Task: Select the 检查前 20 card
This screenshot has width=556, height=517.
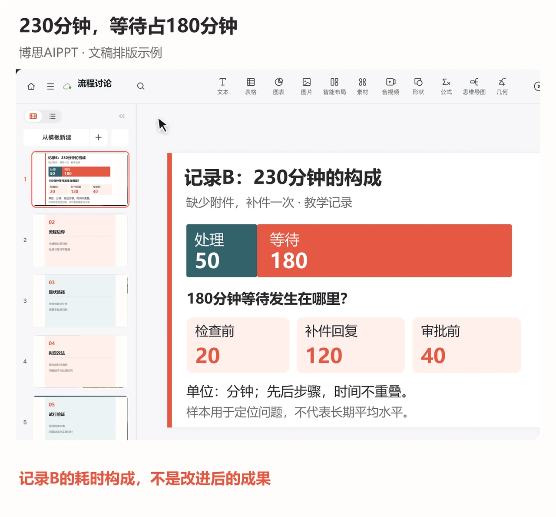Action: click(x=238, y=345)
